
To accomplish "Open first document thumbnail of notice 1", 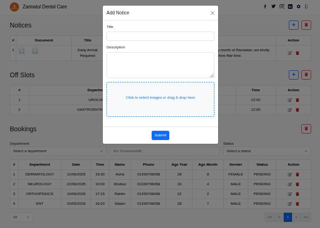I will tap(22, 51).
